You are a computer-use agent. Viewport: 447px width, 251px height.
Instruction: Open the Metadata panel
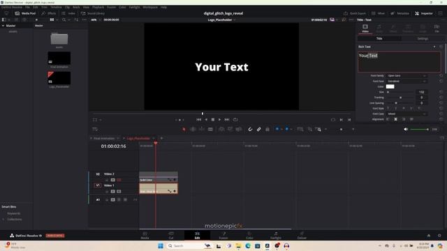click(400, 13)
